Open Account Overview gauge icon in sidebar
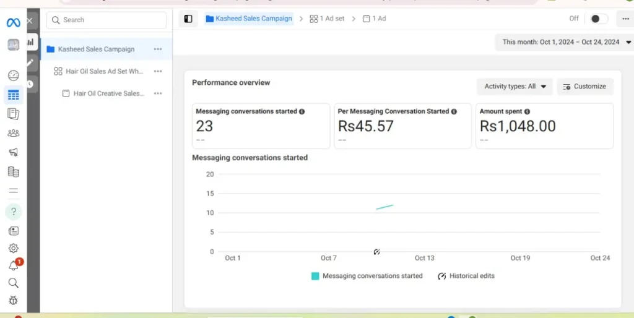Screen dimensions: 634x318 13,75
